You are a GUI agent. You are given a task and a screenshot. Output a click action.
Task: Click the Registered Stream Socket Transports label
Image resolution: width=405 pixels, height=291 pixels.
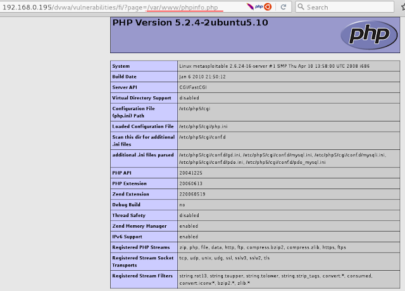pos(143,261)
